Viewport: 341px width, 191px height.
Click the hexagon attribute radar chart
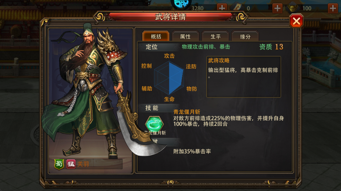169,77
